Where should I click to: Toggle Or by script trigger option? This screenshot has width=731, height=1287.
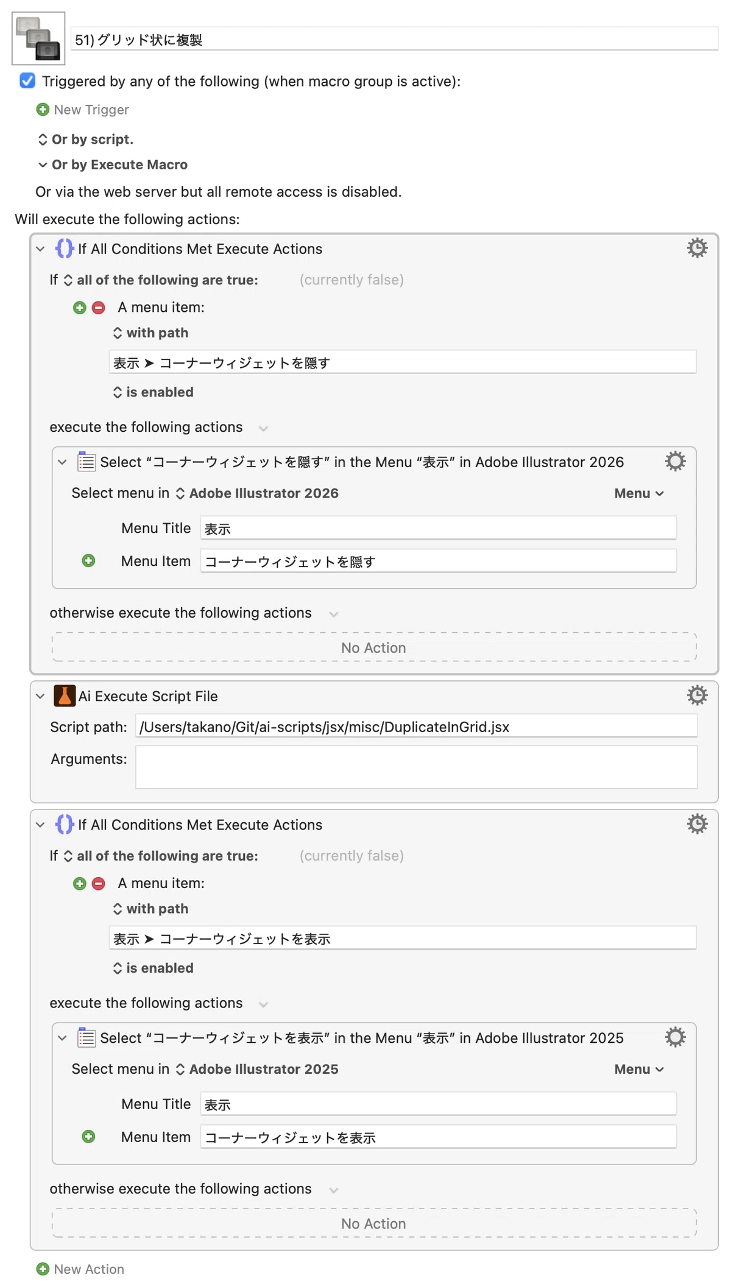(85, 139)
